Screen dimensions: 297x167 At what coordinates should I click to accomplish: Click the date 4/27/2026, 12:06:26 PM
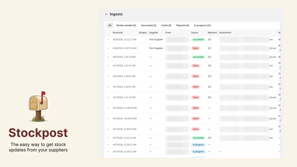point(125,108)
